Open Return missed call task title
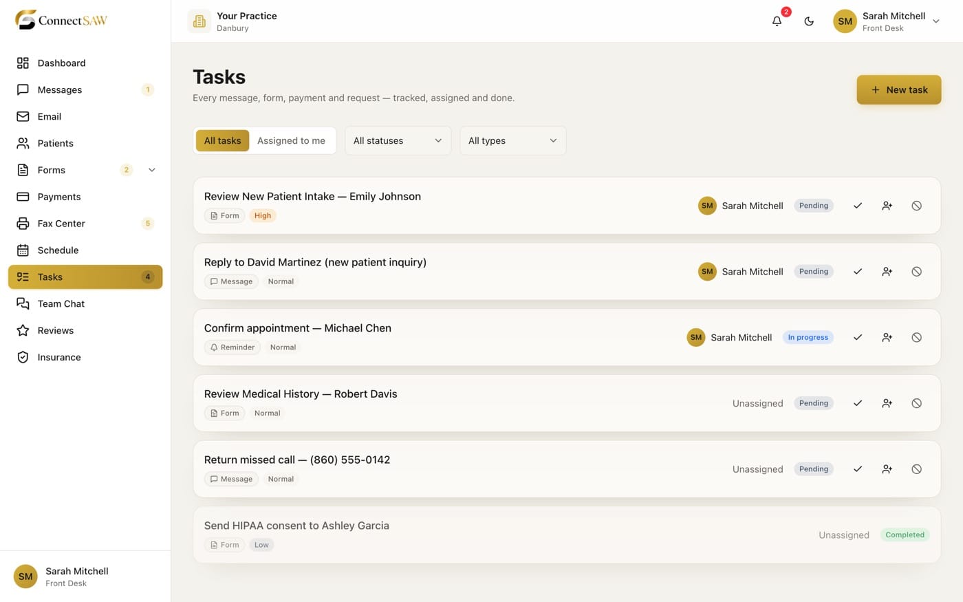The height and width of the screenshot is (602, 963). [x=297, y=460]
